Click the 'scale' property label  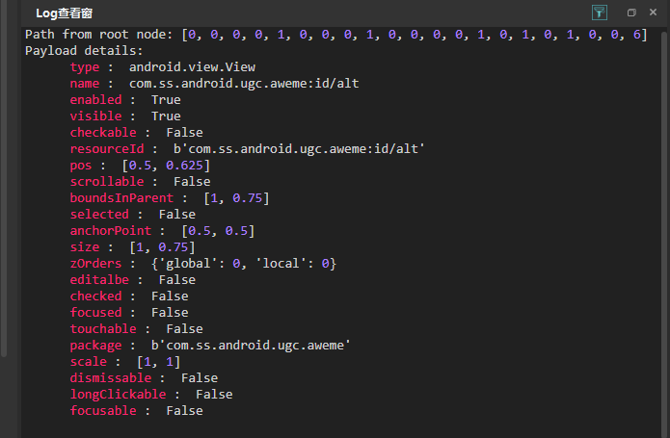click(x=89, y=362)
